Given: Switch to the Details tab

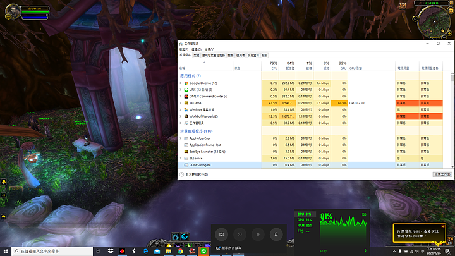Looking at the screenshot, I should pyautogui.click(x=253, y=55).
